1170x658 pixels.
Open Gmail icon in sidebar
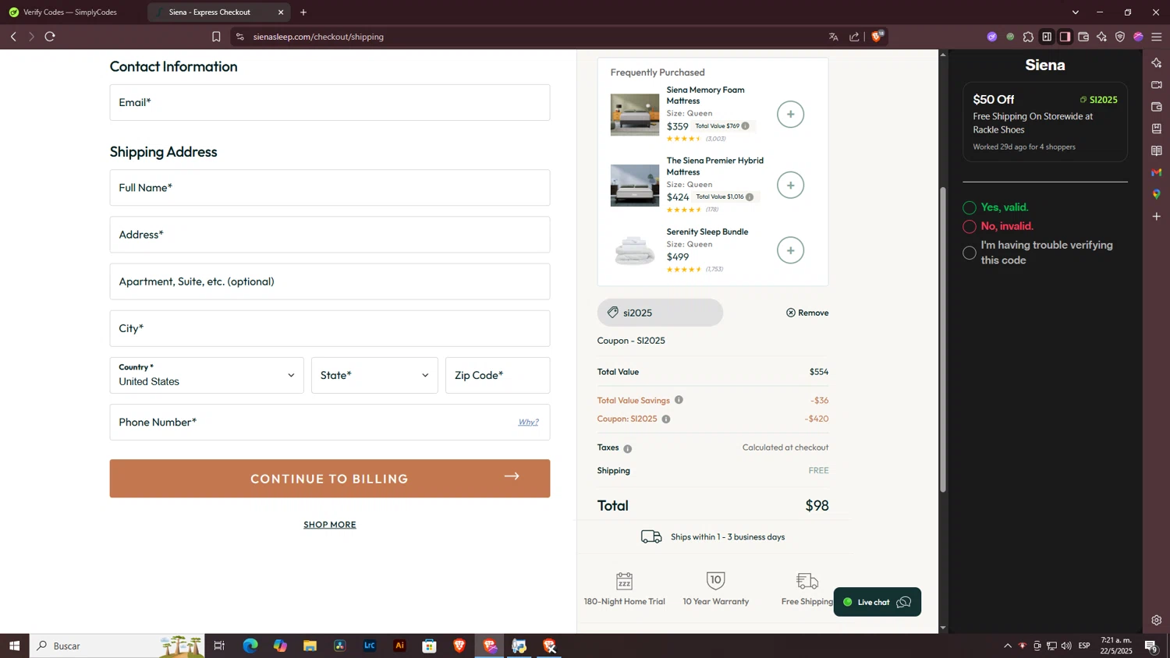coord(1157,172)
